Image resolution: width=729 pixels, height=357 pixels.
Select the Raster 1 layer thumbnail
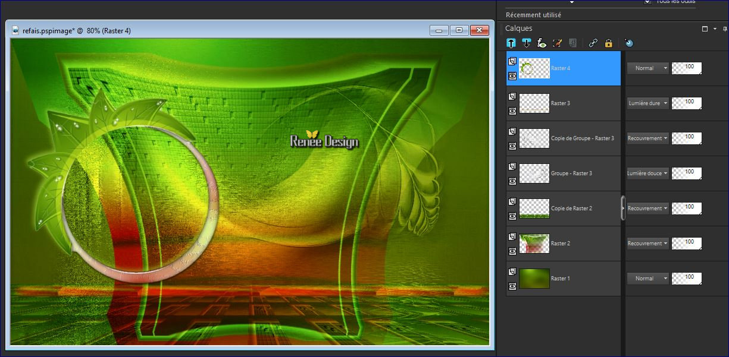[534, 279]
